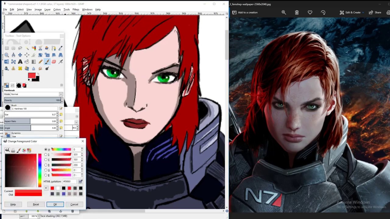Select the Rectangle Select tool

(7, 48)
